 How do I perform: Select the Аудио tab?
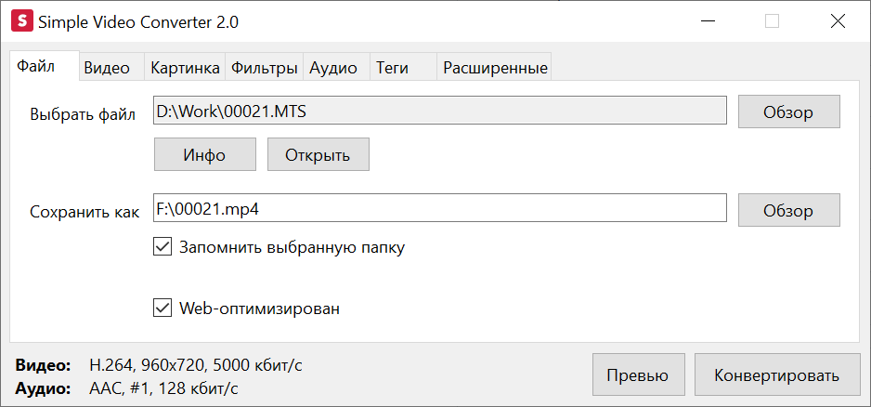(337, 67)
